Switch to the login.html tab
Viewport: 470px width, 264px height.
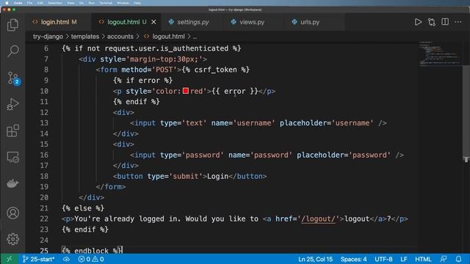(59, 22)
